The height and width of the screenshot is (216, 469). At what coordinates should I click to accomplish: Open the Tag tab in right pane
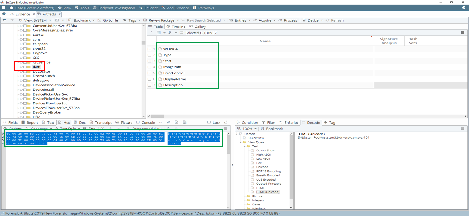coord(330,122)
